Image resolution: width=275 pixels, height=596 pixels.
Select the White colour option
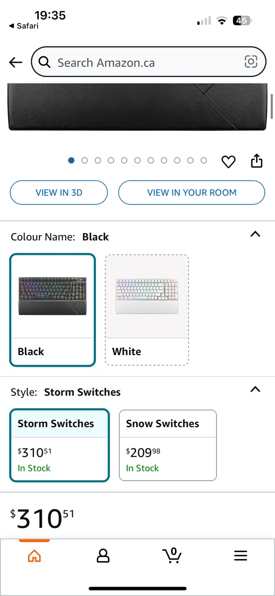pyautogui.click(x=147, y=310)
